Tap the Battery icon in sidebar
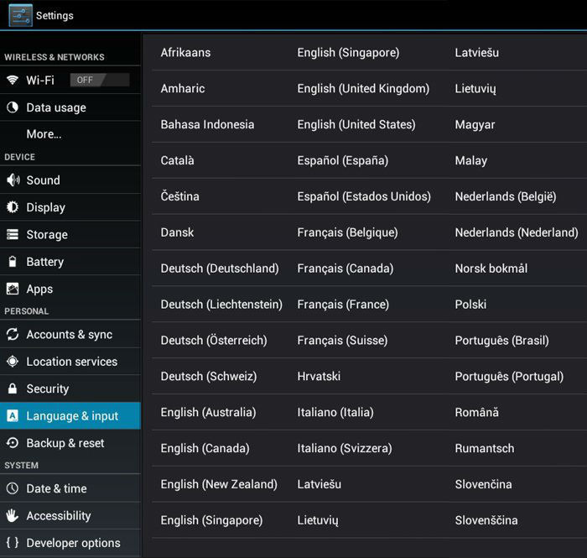Screen dimensions: 587x558 coord(13,262)
